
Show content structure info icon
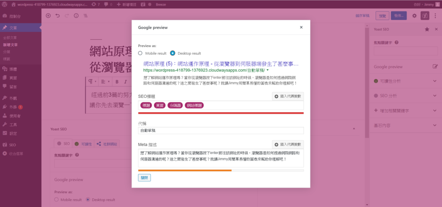(x=76, y=16)
